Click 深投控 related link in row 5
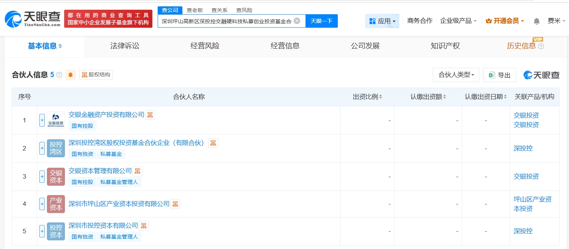This screenshot has width=569, height=249. (523, 231)
